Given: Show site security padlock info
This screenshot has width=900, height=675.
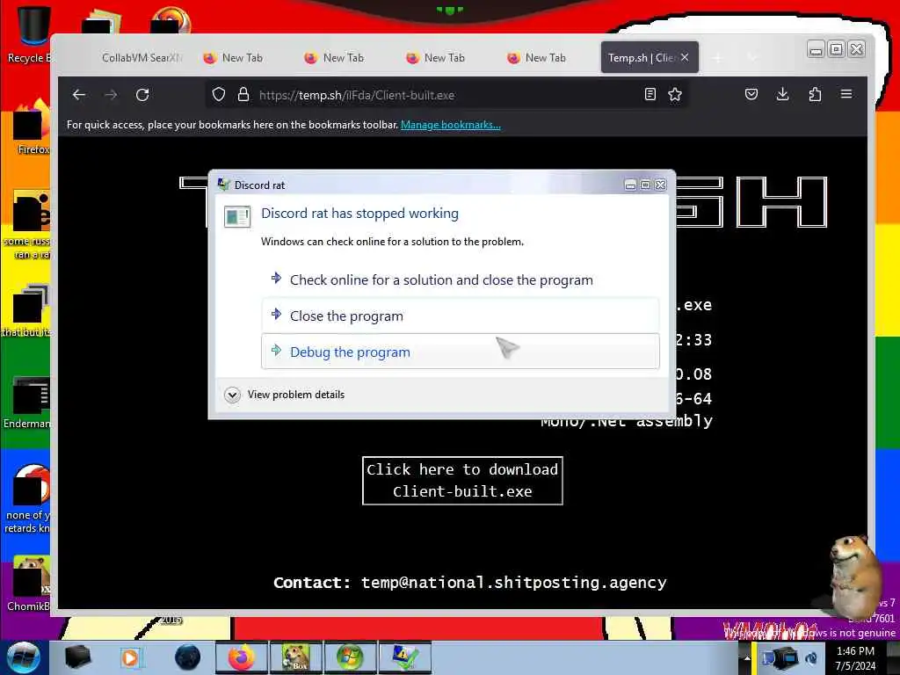Looking at the screenshot, I should [243, 95].
